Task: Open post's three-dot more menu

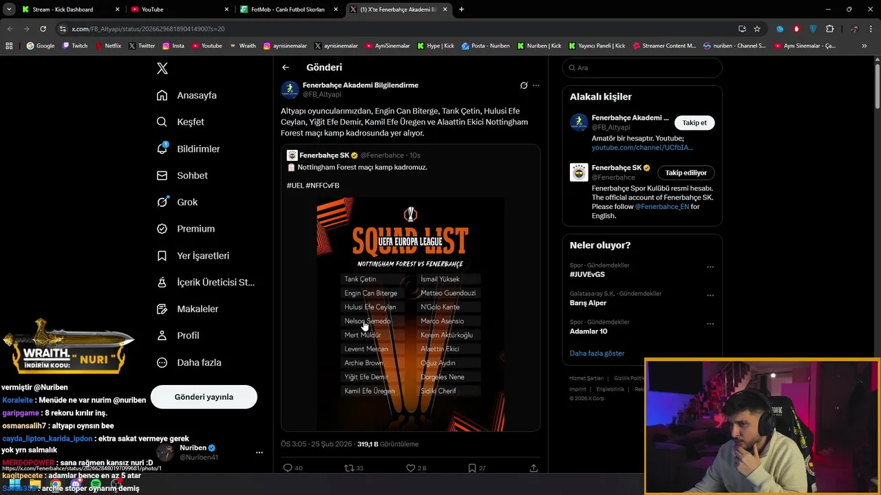Action: coord(536,86)
